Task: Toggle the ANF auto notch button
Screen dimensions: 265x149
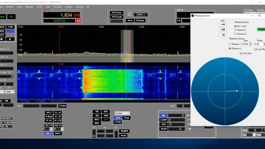Action: tap(106, 112)
